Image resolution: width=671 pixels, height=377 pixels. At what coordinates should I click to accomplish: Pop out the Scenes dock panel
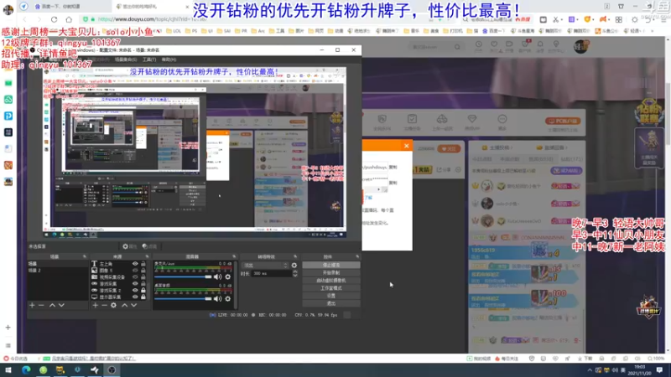pyautogui.click(x=85, y=256)
